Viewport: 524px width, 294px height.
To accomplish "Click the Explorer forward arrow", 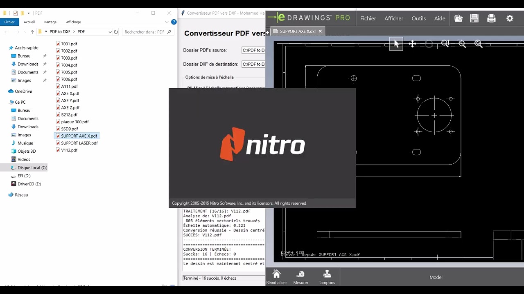I will pyautogui.click(x=17, y=32).
